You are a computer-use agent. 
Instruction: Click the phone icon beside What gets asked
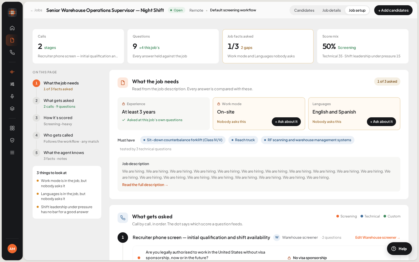click(x=123, y=218)
